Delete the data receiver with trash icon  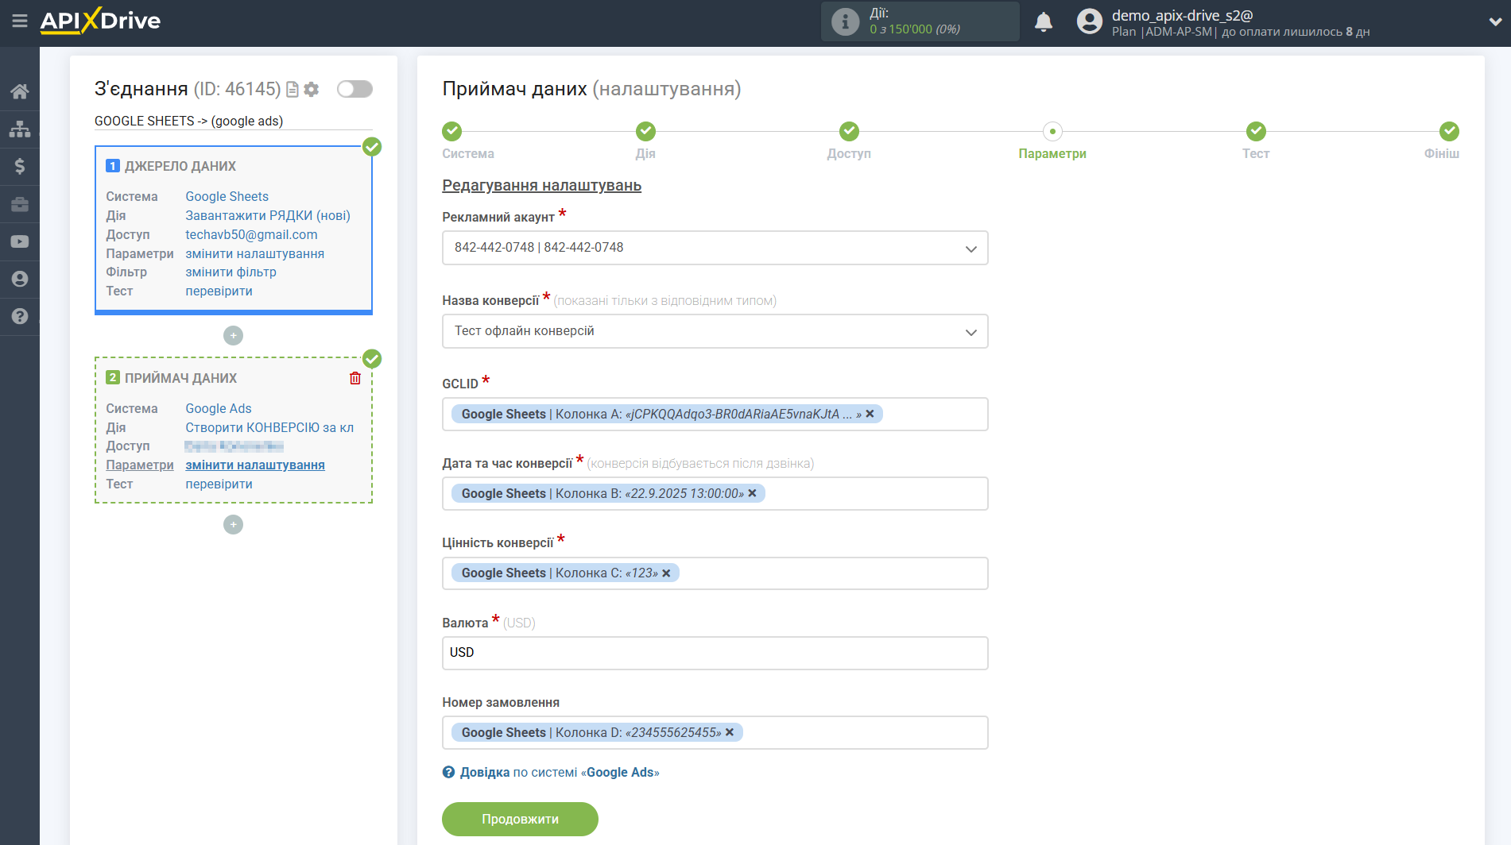(x=355, y=378)
